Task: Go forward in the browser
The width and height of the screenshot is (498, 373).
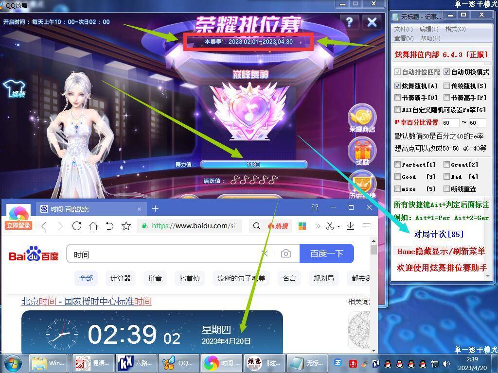Action: (60, 226)
